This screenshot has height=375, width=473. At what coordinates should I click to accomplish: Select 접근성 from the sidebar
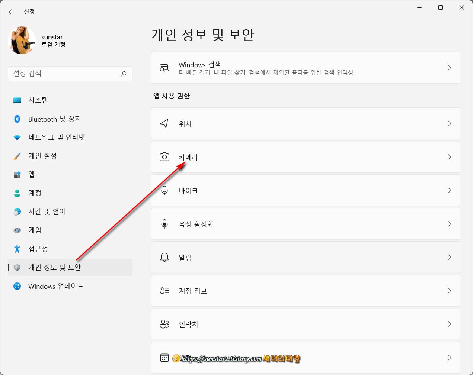pyautogui.click(x=39, y=249)
